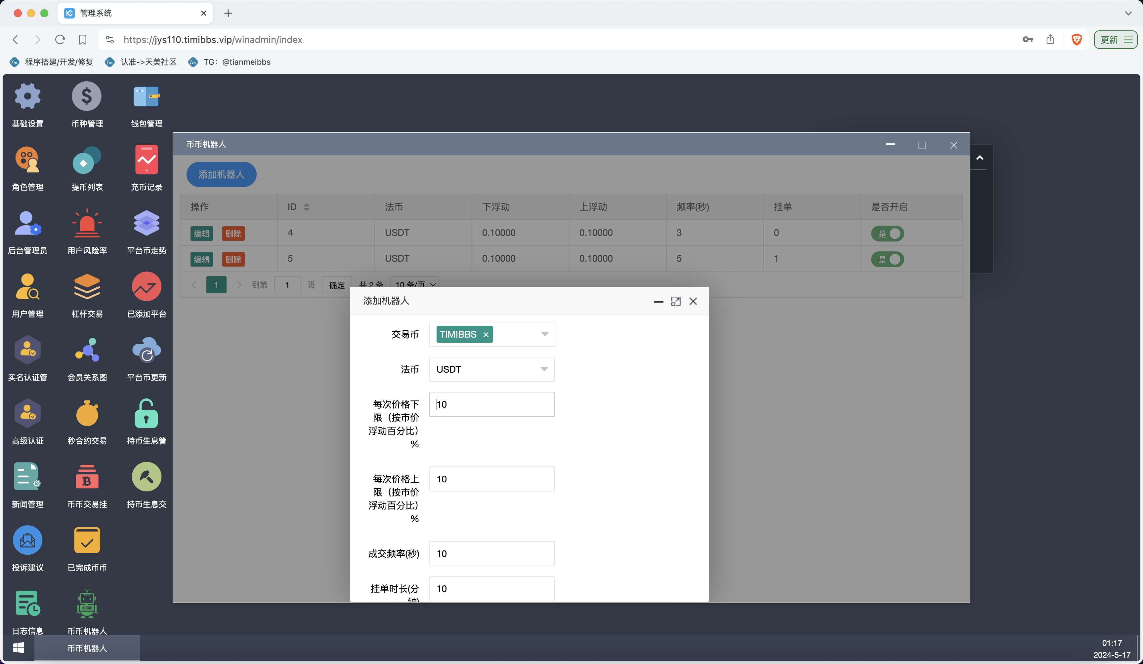This screenshot has height=664, width=1143.
Task: Open 提币列表 icon
Action: point(87,160)
